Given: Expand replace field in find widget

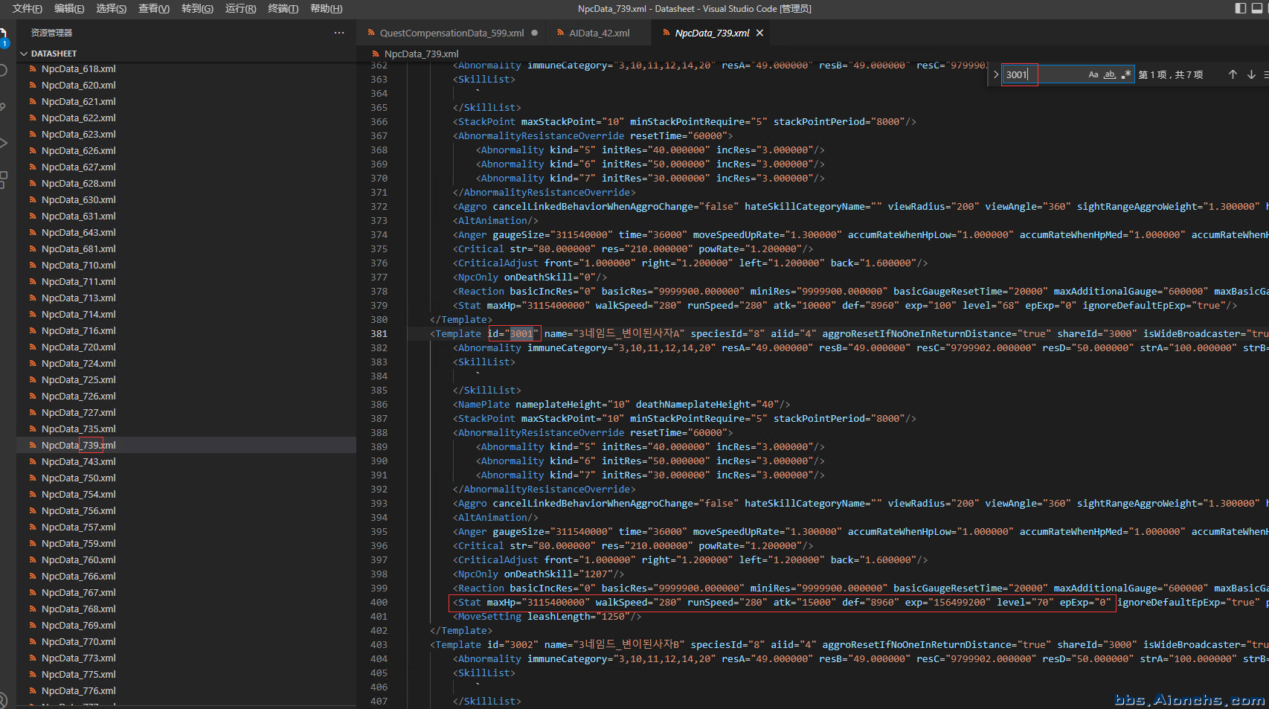Looking at the screenshot, I should 996,74.
